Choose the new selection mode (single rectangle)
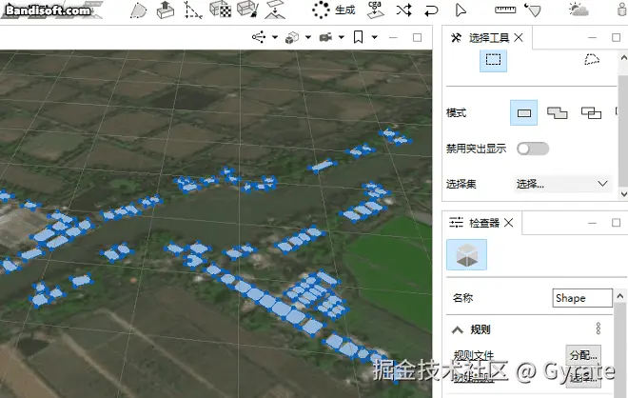This screenshot has width=628, height=398. [523, 113]
